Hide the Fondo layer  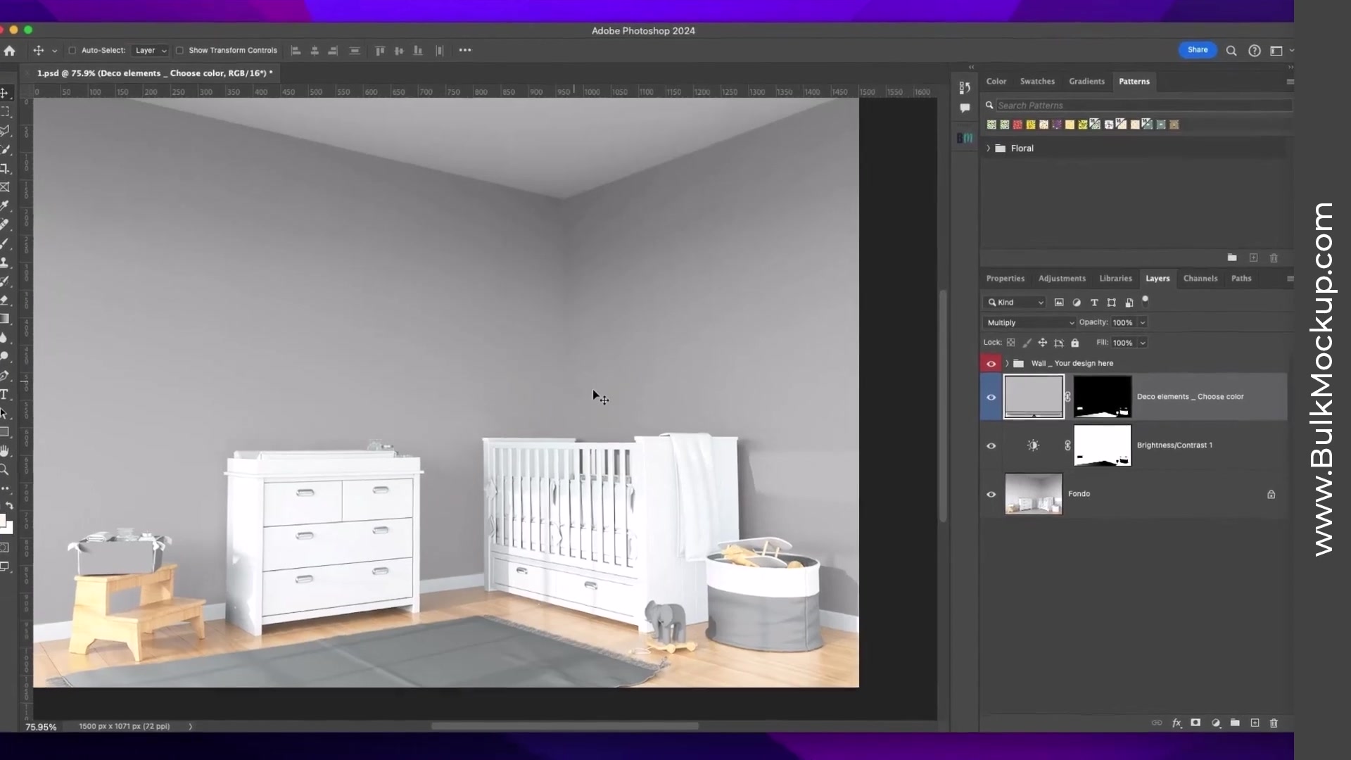click(991, 494)
